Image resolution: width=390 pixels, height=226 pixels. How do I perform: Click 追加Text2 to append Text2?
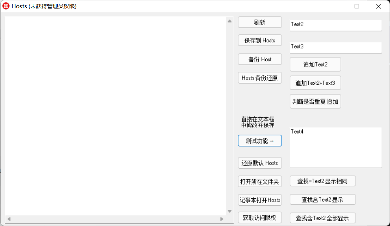pyautogui.click(x=315, y=64)
